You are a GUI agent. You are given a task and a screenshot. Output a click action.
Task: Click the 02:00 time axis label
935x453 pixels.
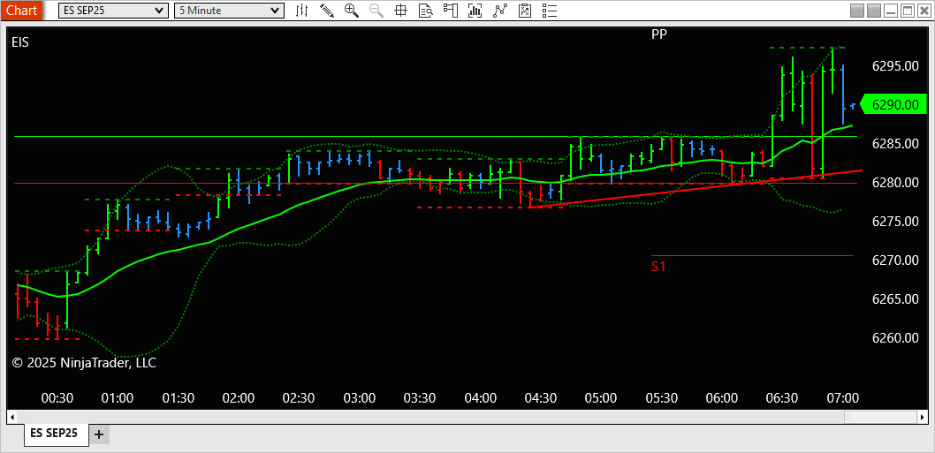(x=239, y=397)
